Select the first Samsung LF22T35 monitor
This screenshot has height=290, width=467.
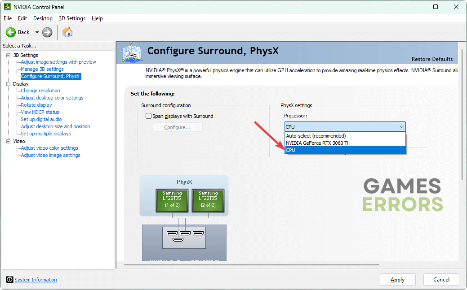click(172, 199)
